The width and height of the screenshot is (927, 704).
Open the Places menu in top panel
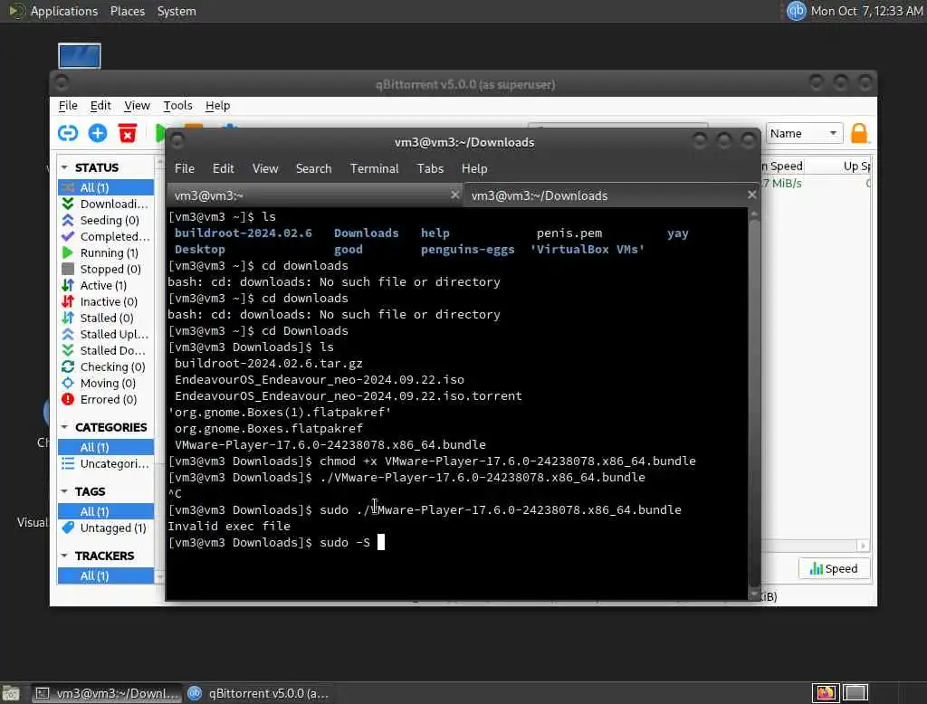[x=127, y=11]
